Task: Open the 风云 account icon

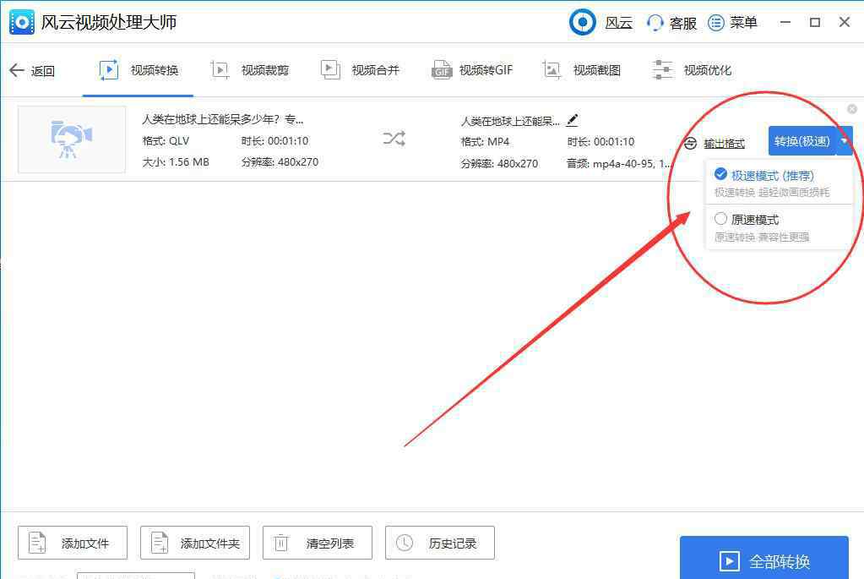Action: (x=582, y=22)
